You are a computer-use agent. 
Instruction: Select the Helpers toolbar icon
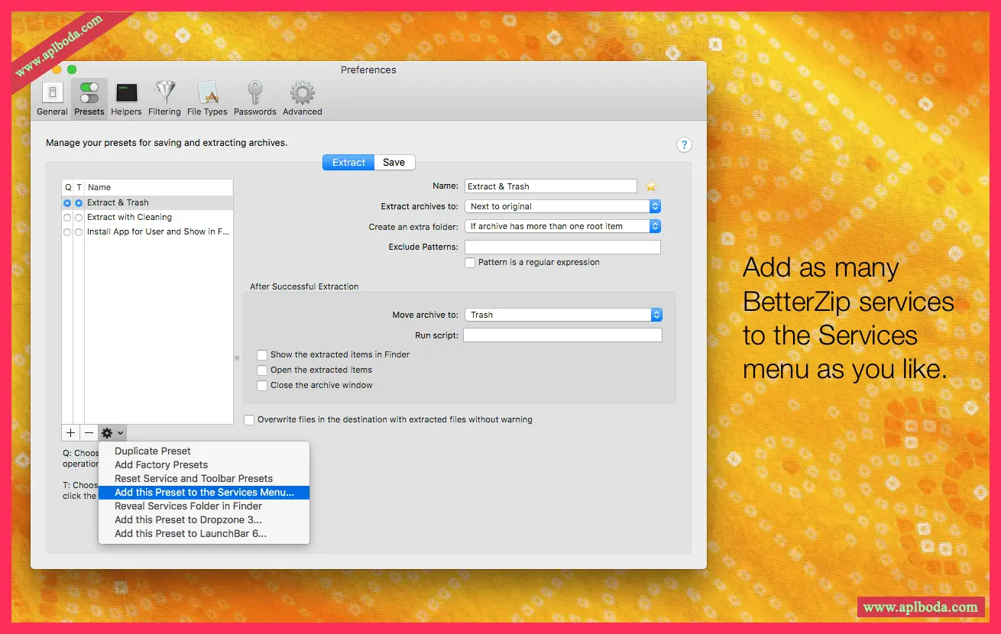[x=126, y=99]
